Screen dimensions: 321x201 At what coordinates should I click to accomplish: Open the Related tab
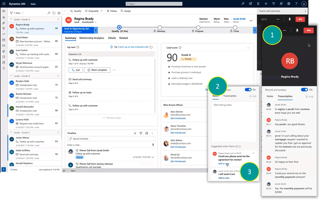[x=123, y=38]
